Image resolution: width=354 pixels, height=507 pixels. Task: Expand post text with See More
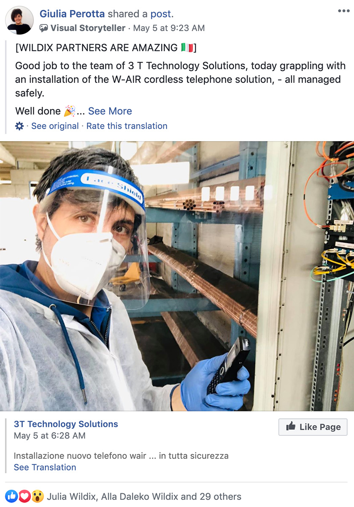tap(110, 111)
